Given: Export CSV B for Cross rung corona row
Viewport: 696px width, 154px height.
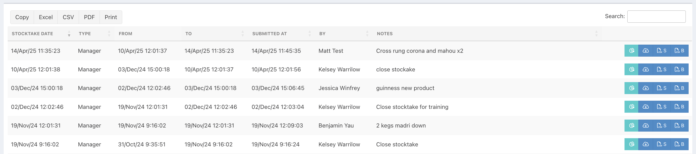Looking at the screenshot, I should click(679, 51).
